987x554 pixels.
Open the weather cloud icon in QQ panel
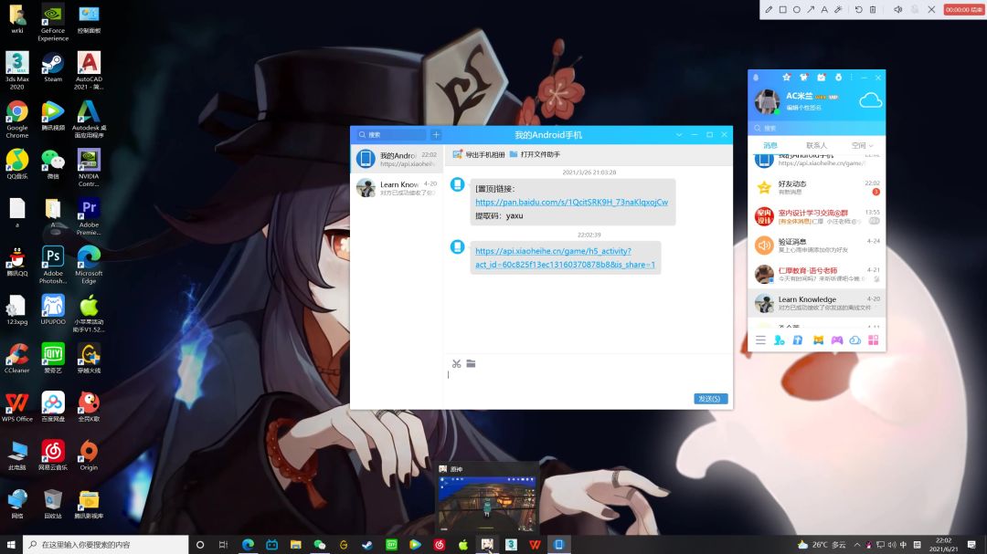(871, 100)
